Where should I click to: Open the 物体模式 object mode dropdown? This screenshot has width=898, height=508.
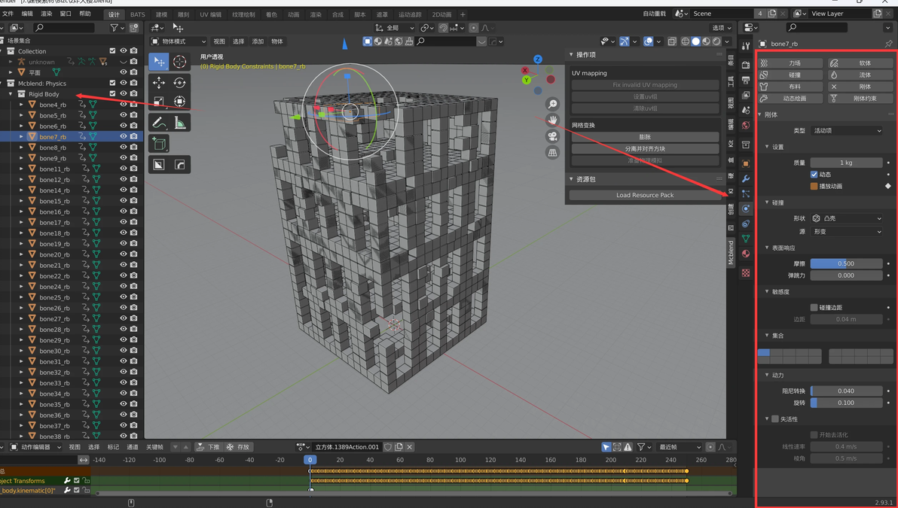coord(179,41)
